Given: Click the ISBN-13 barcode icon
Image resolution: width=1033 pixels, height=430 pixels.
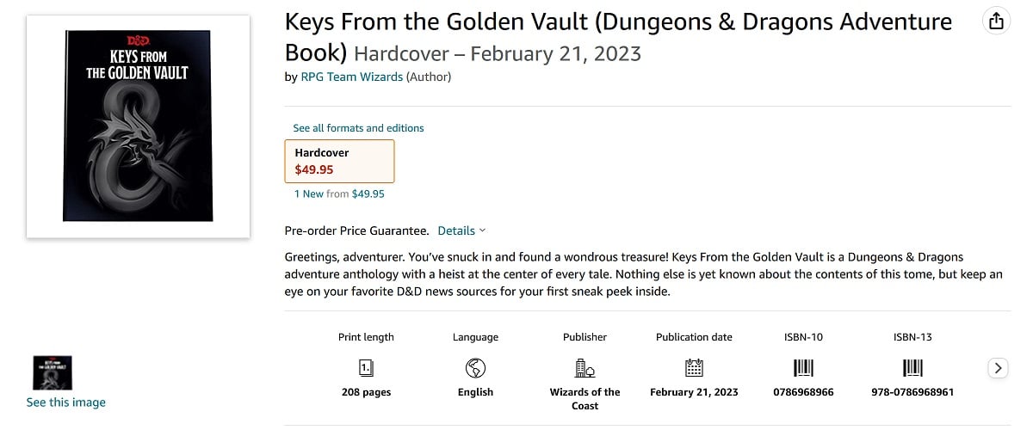Looking at the screenshot, I should pyautogui.click(x=912, y=368).
